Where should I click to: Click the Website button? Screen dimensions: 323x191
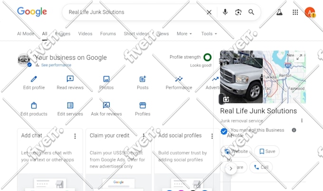236,151
